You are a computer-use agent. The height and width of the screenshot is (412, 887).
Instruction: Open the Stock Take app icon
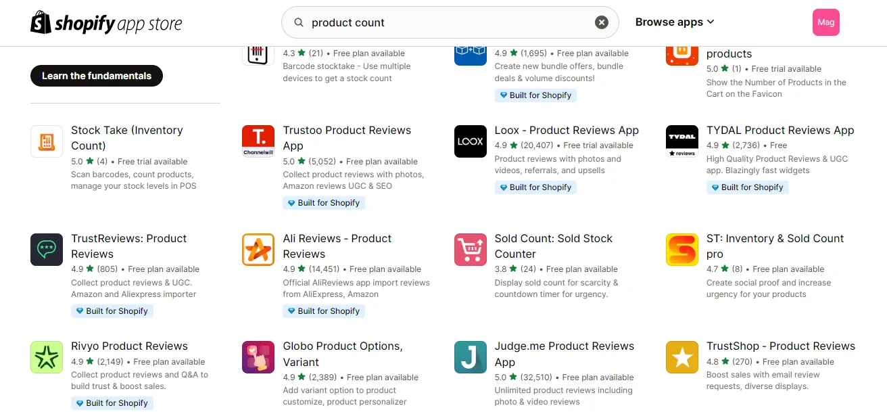coord(47,141)
